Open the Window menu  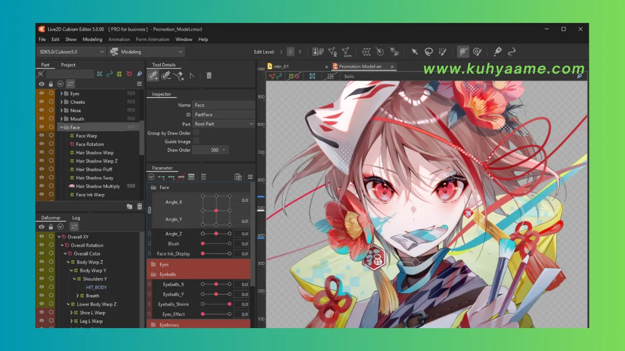coord(184,39)
